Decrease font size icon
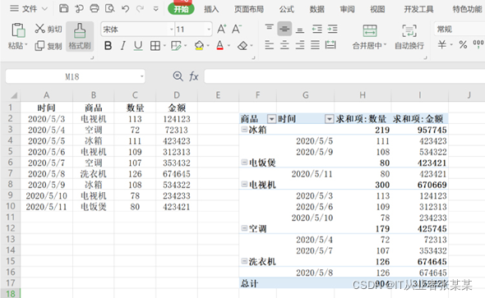 click(x=237, y=30)
